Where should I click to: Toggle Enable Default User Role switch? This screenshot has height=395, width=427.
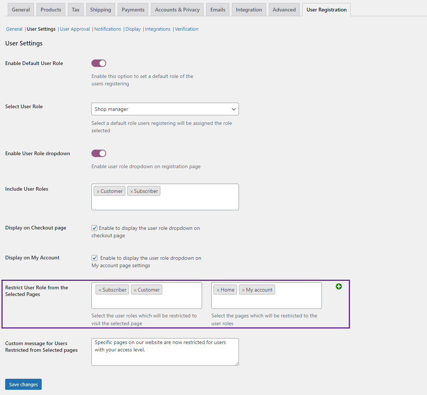coord(98,63)
